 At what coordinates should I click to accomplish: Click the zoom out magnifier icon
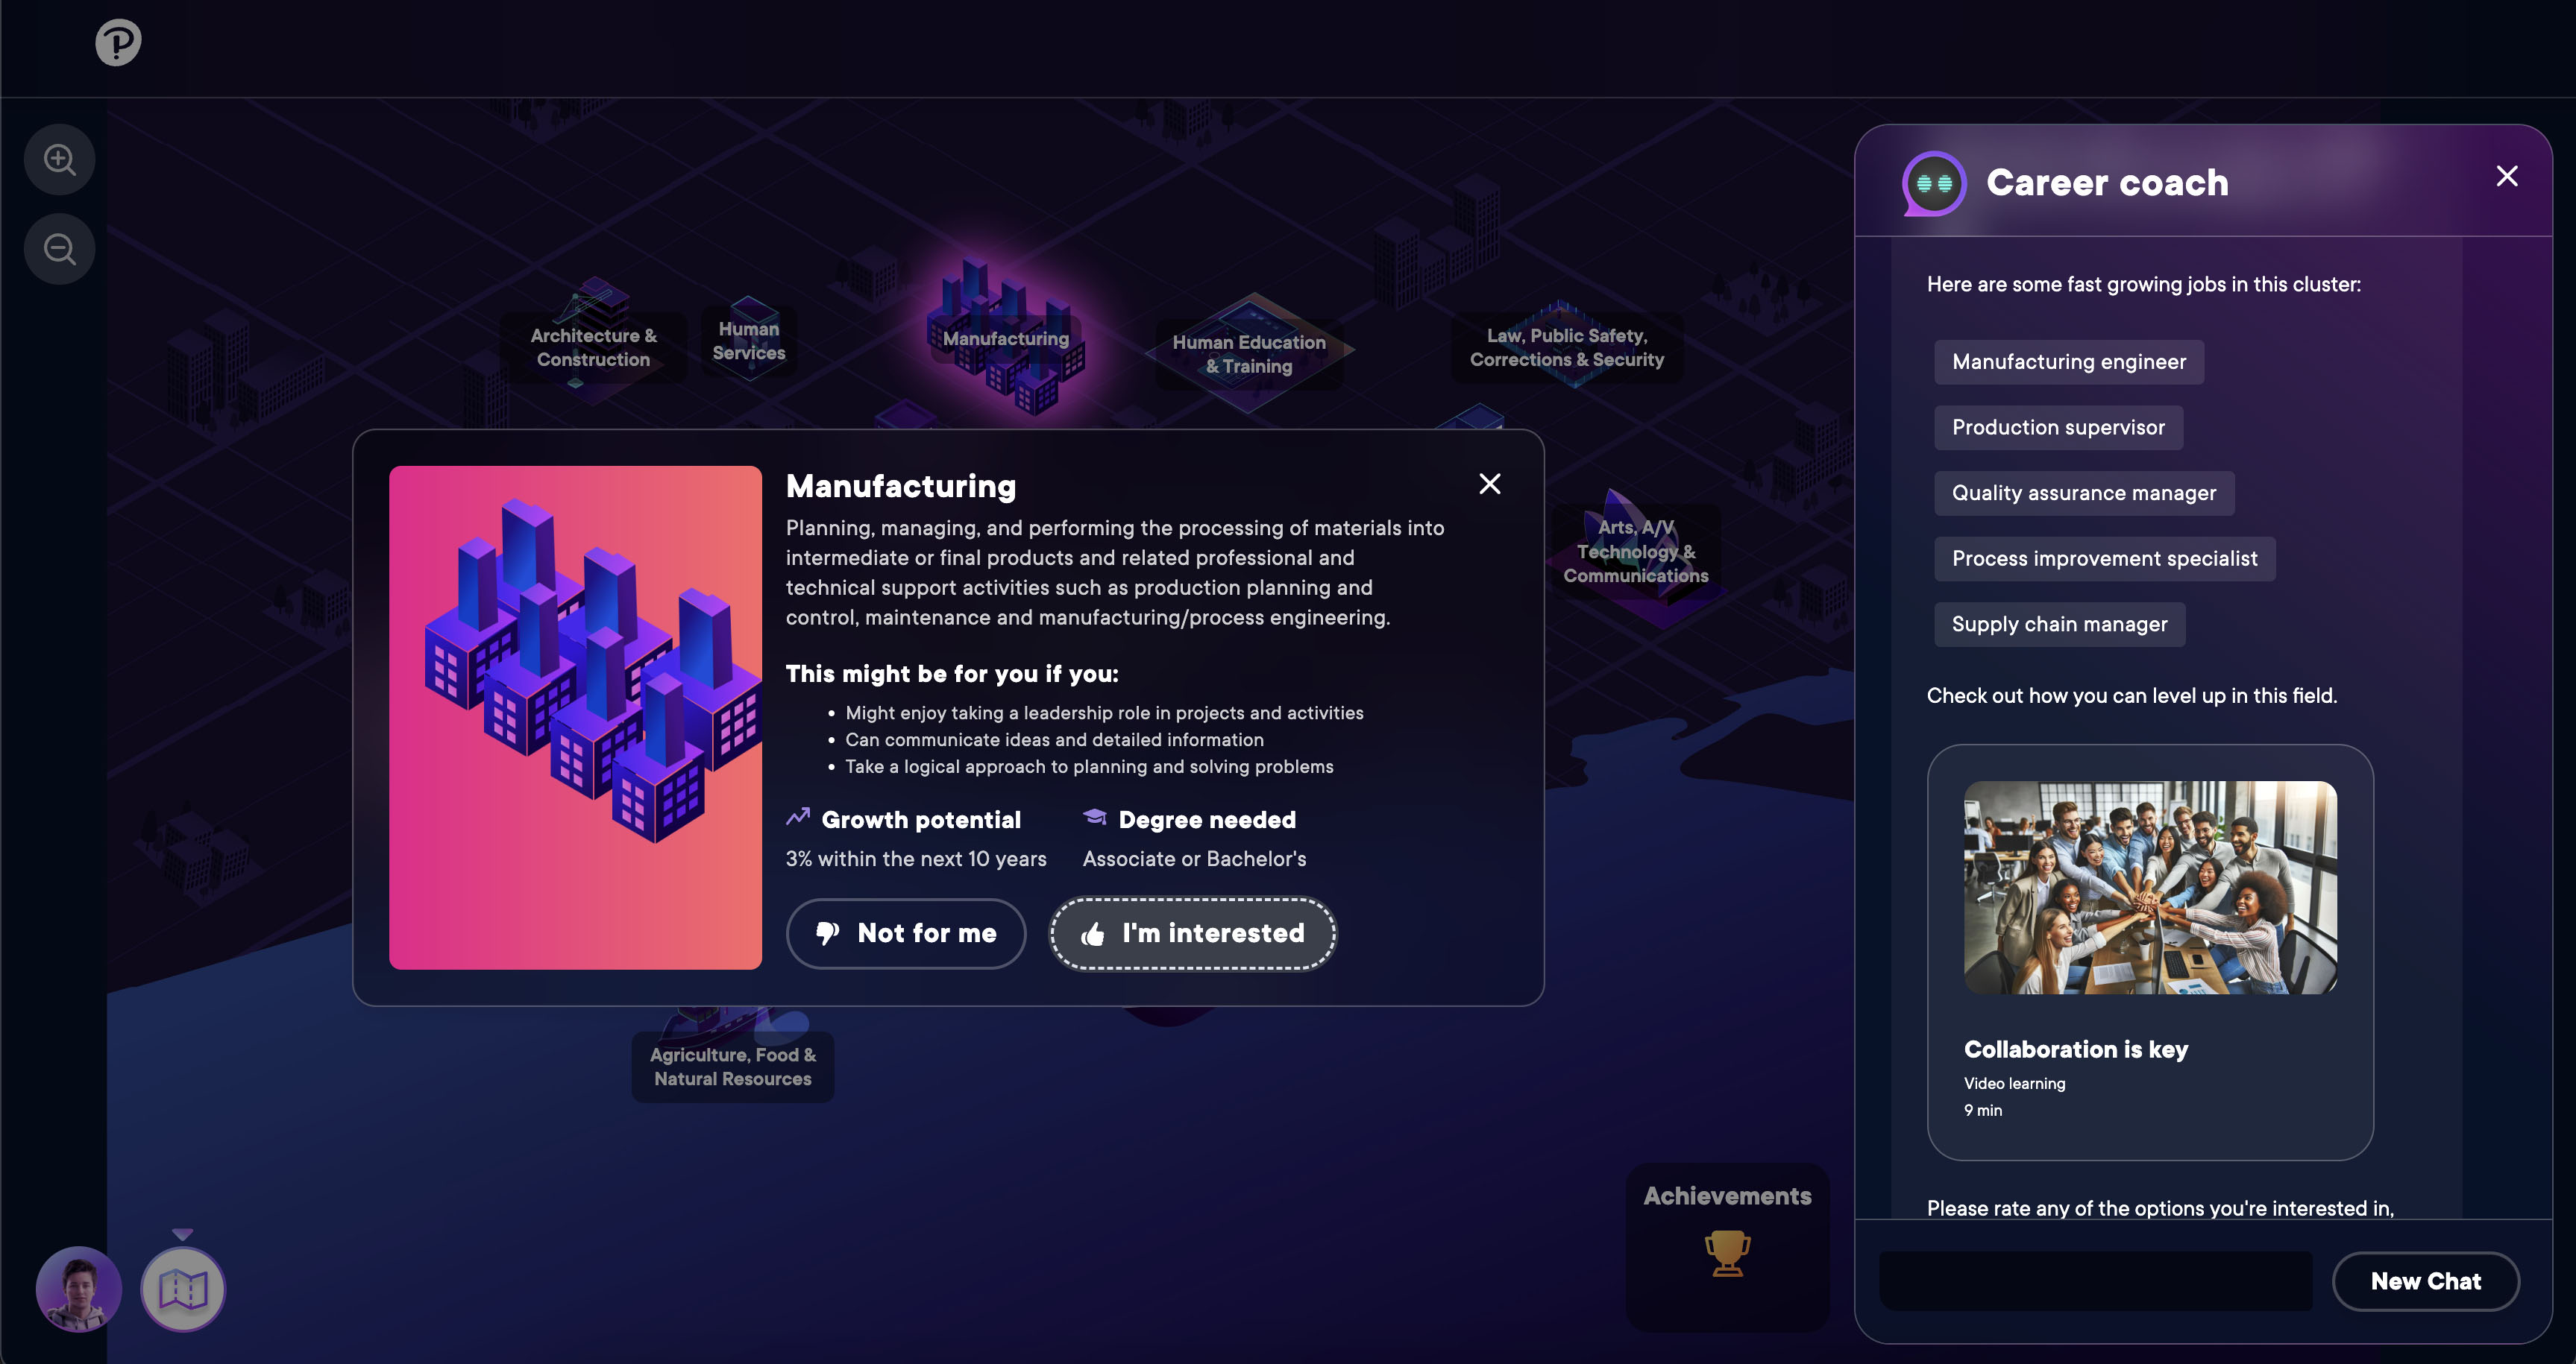tap(60, 249)
